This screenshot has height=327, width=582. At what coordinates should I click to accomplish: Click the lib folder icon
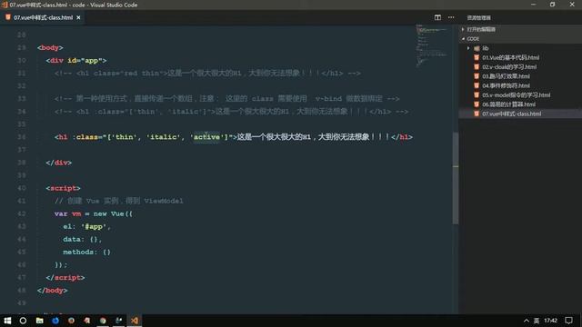click(477, 48)
